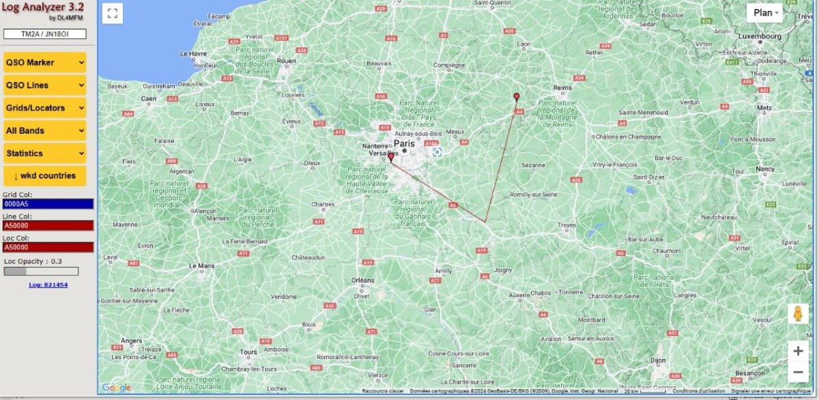The height and width of the screenshot is (400, 819).
Task: Adjust the Loc Opacity slider
Action: (41, 271)
